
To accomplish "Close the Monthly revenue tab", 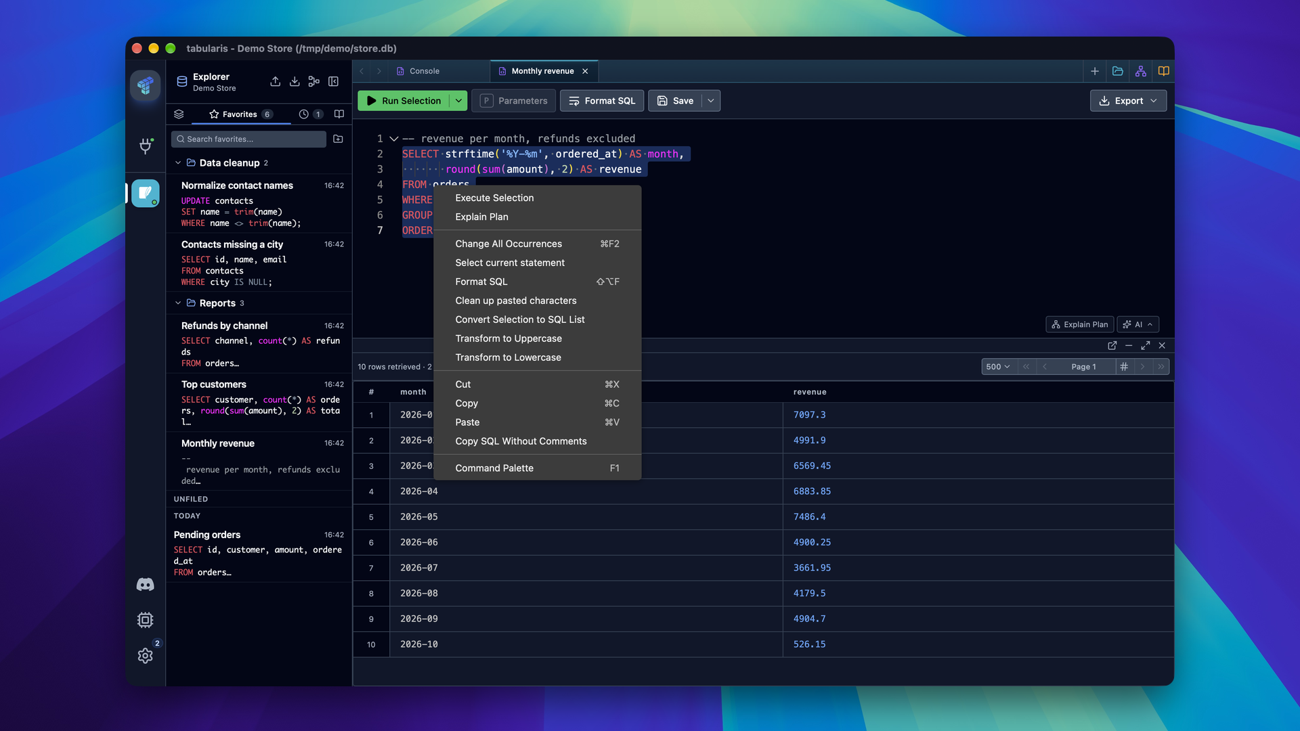I will pos(585,71).
